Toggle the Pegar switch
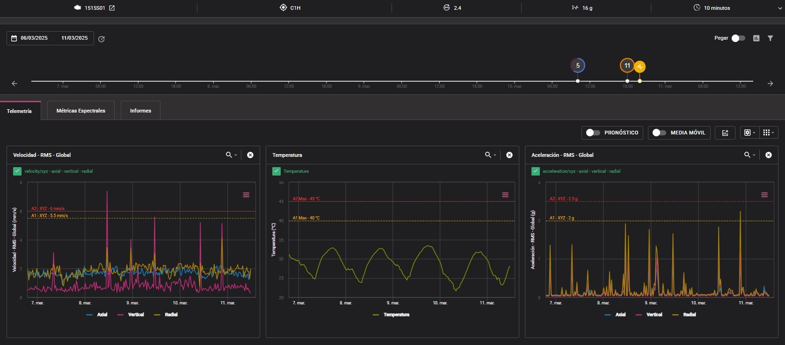785x345 pixels. point(738,38)
